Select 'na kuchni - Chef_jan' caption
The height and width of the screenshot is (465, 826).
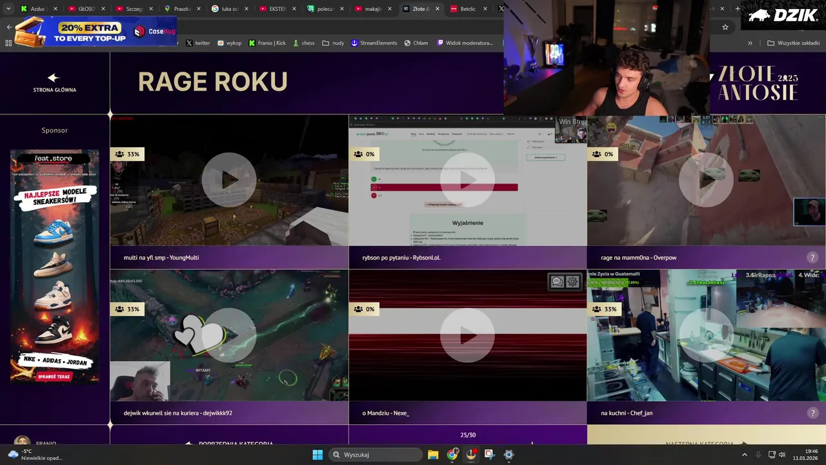tap(627, 413)
